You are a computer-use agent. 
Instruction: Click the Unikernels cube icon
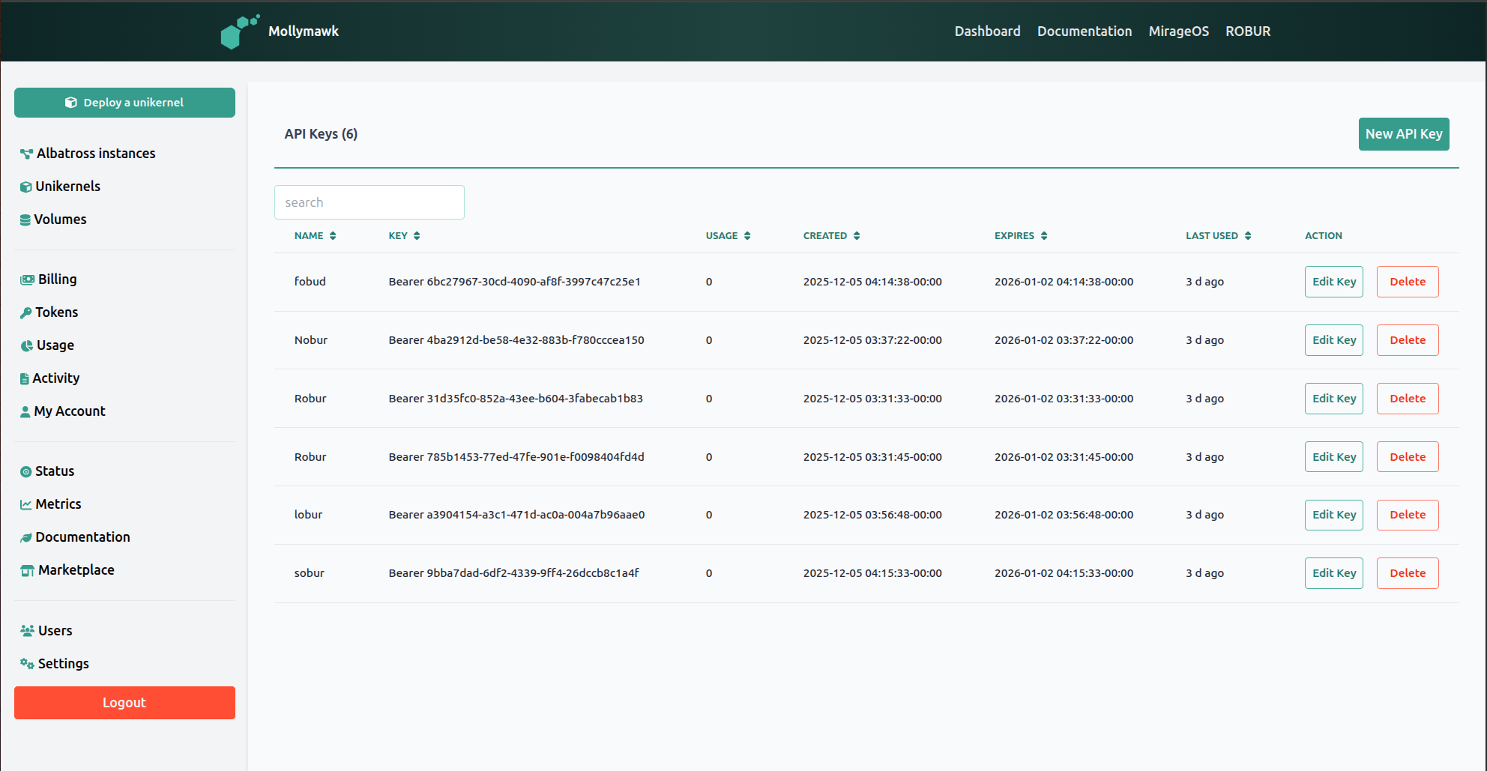[25, 187]
